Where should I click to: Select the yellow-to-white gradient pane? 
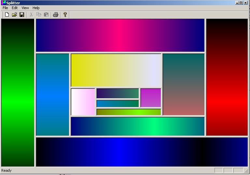coord(116,71)
